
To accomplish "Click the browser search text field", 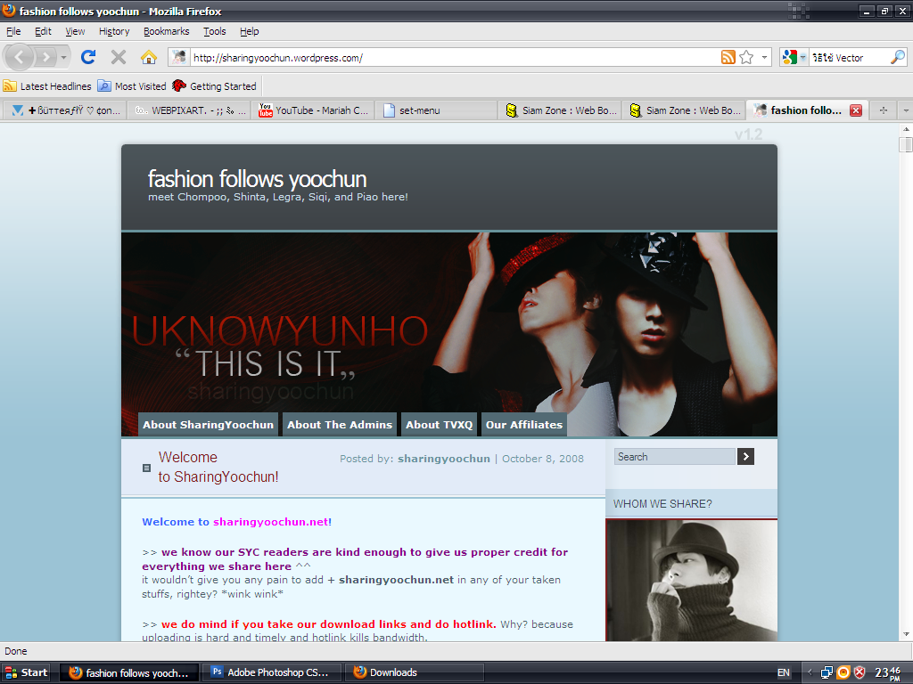I will pos(850,58).
